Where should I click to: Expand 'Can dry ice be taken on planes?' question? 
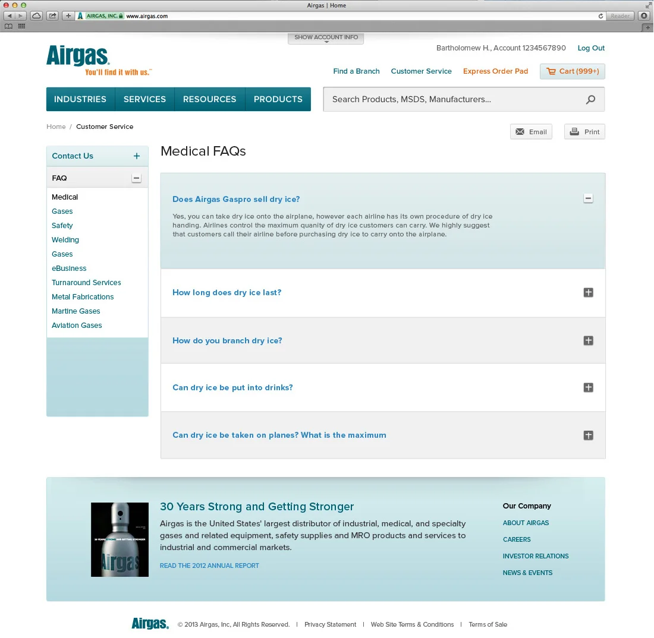(x=588, y=435)
